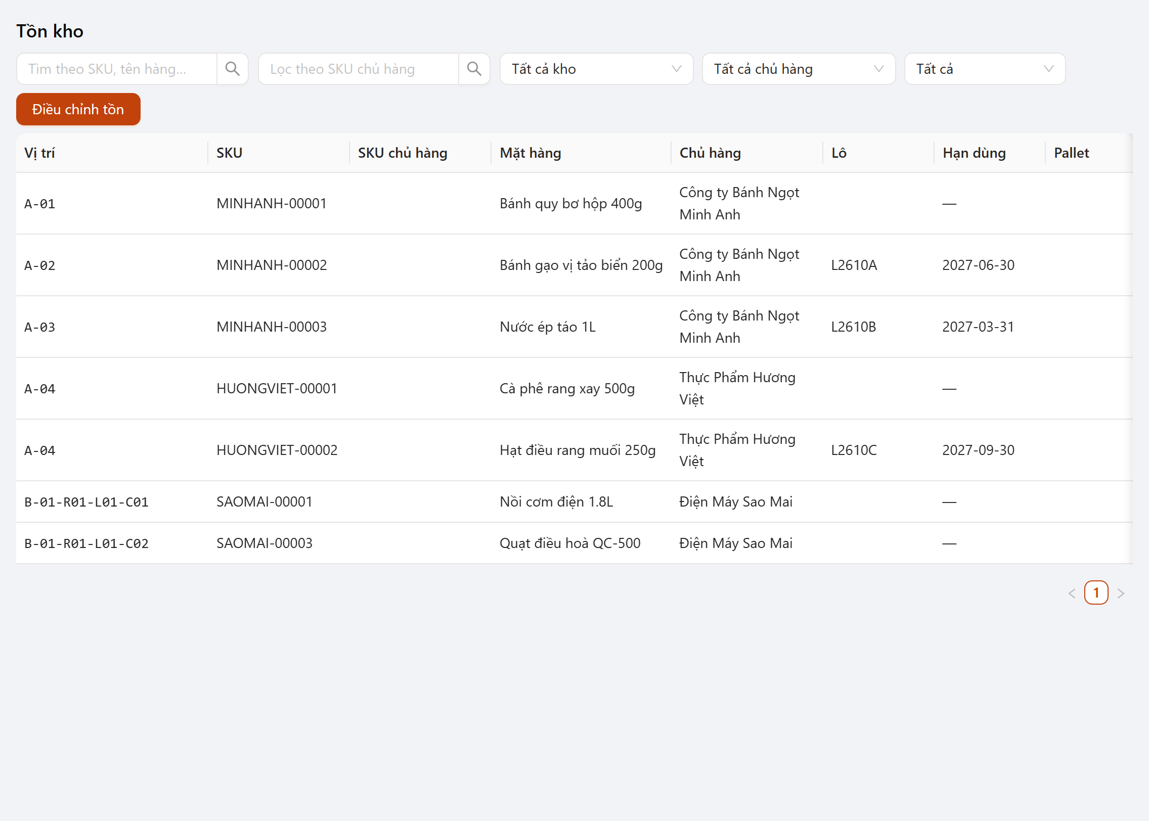
Task: Click the 'Điều chỉnh tồn' button
Action: point(78,109)
